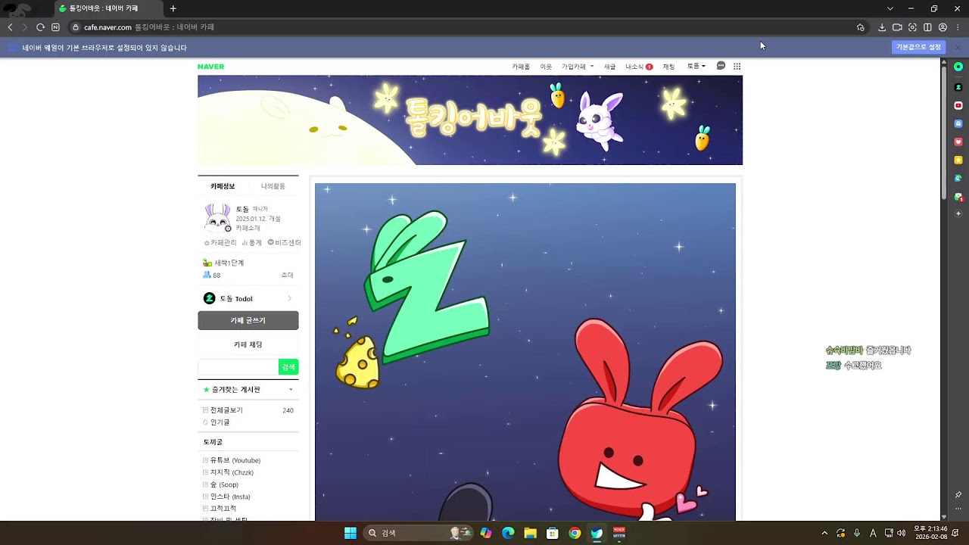Click the green circle icon at the top of the browser sidebar

(x=958, y=67)
